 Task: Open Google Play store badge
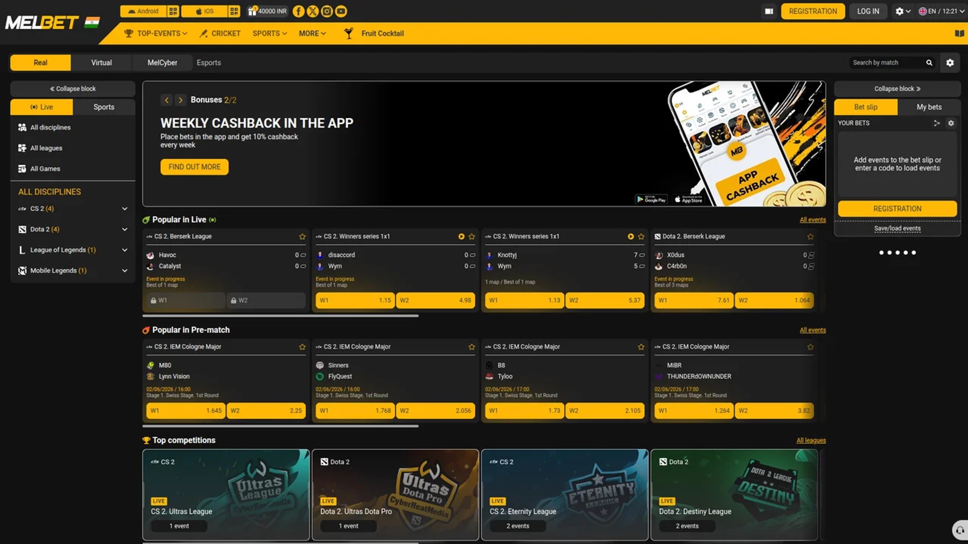point(651,199)
